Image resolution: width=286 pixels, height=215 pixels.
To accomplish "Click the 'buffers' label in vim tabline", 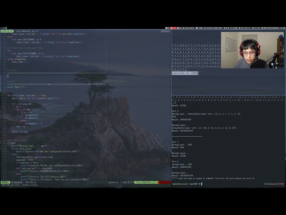I will 165,31.
